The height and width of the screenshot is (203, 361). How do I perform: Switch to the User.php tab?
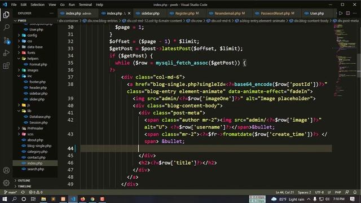(x=317, y=14)
